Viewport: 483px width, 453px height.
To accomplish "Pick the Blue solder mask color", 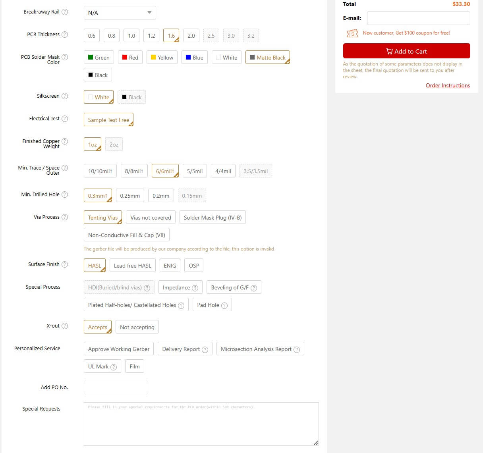I will click(194, 58).
